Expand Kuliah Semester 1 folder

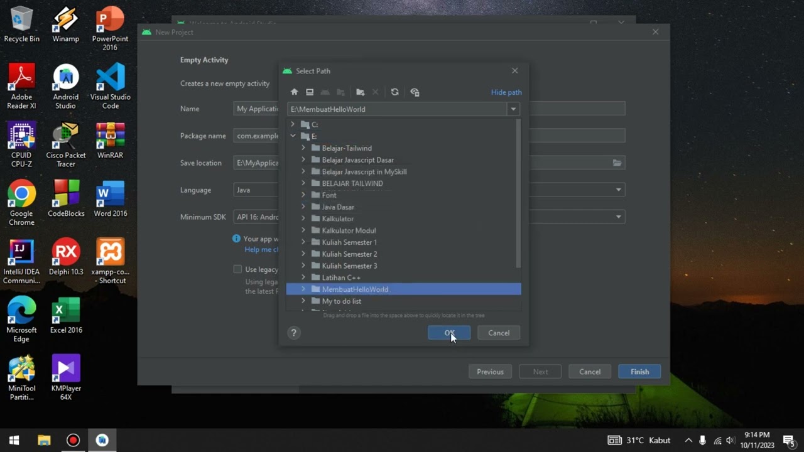click(x=303, y=242)
